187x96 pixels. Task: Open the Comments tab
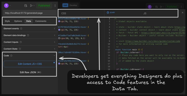point(41,21)
